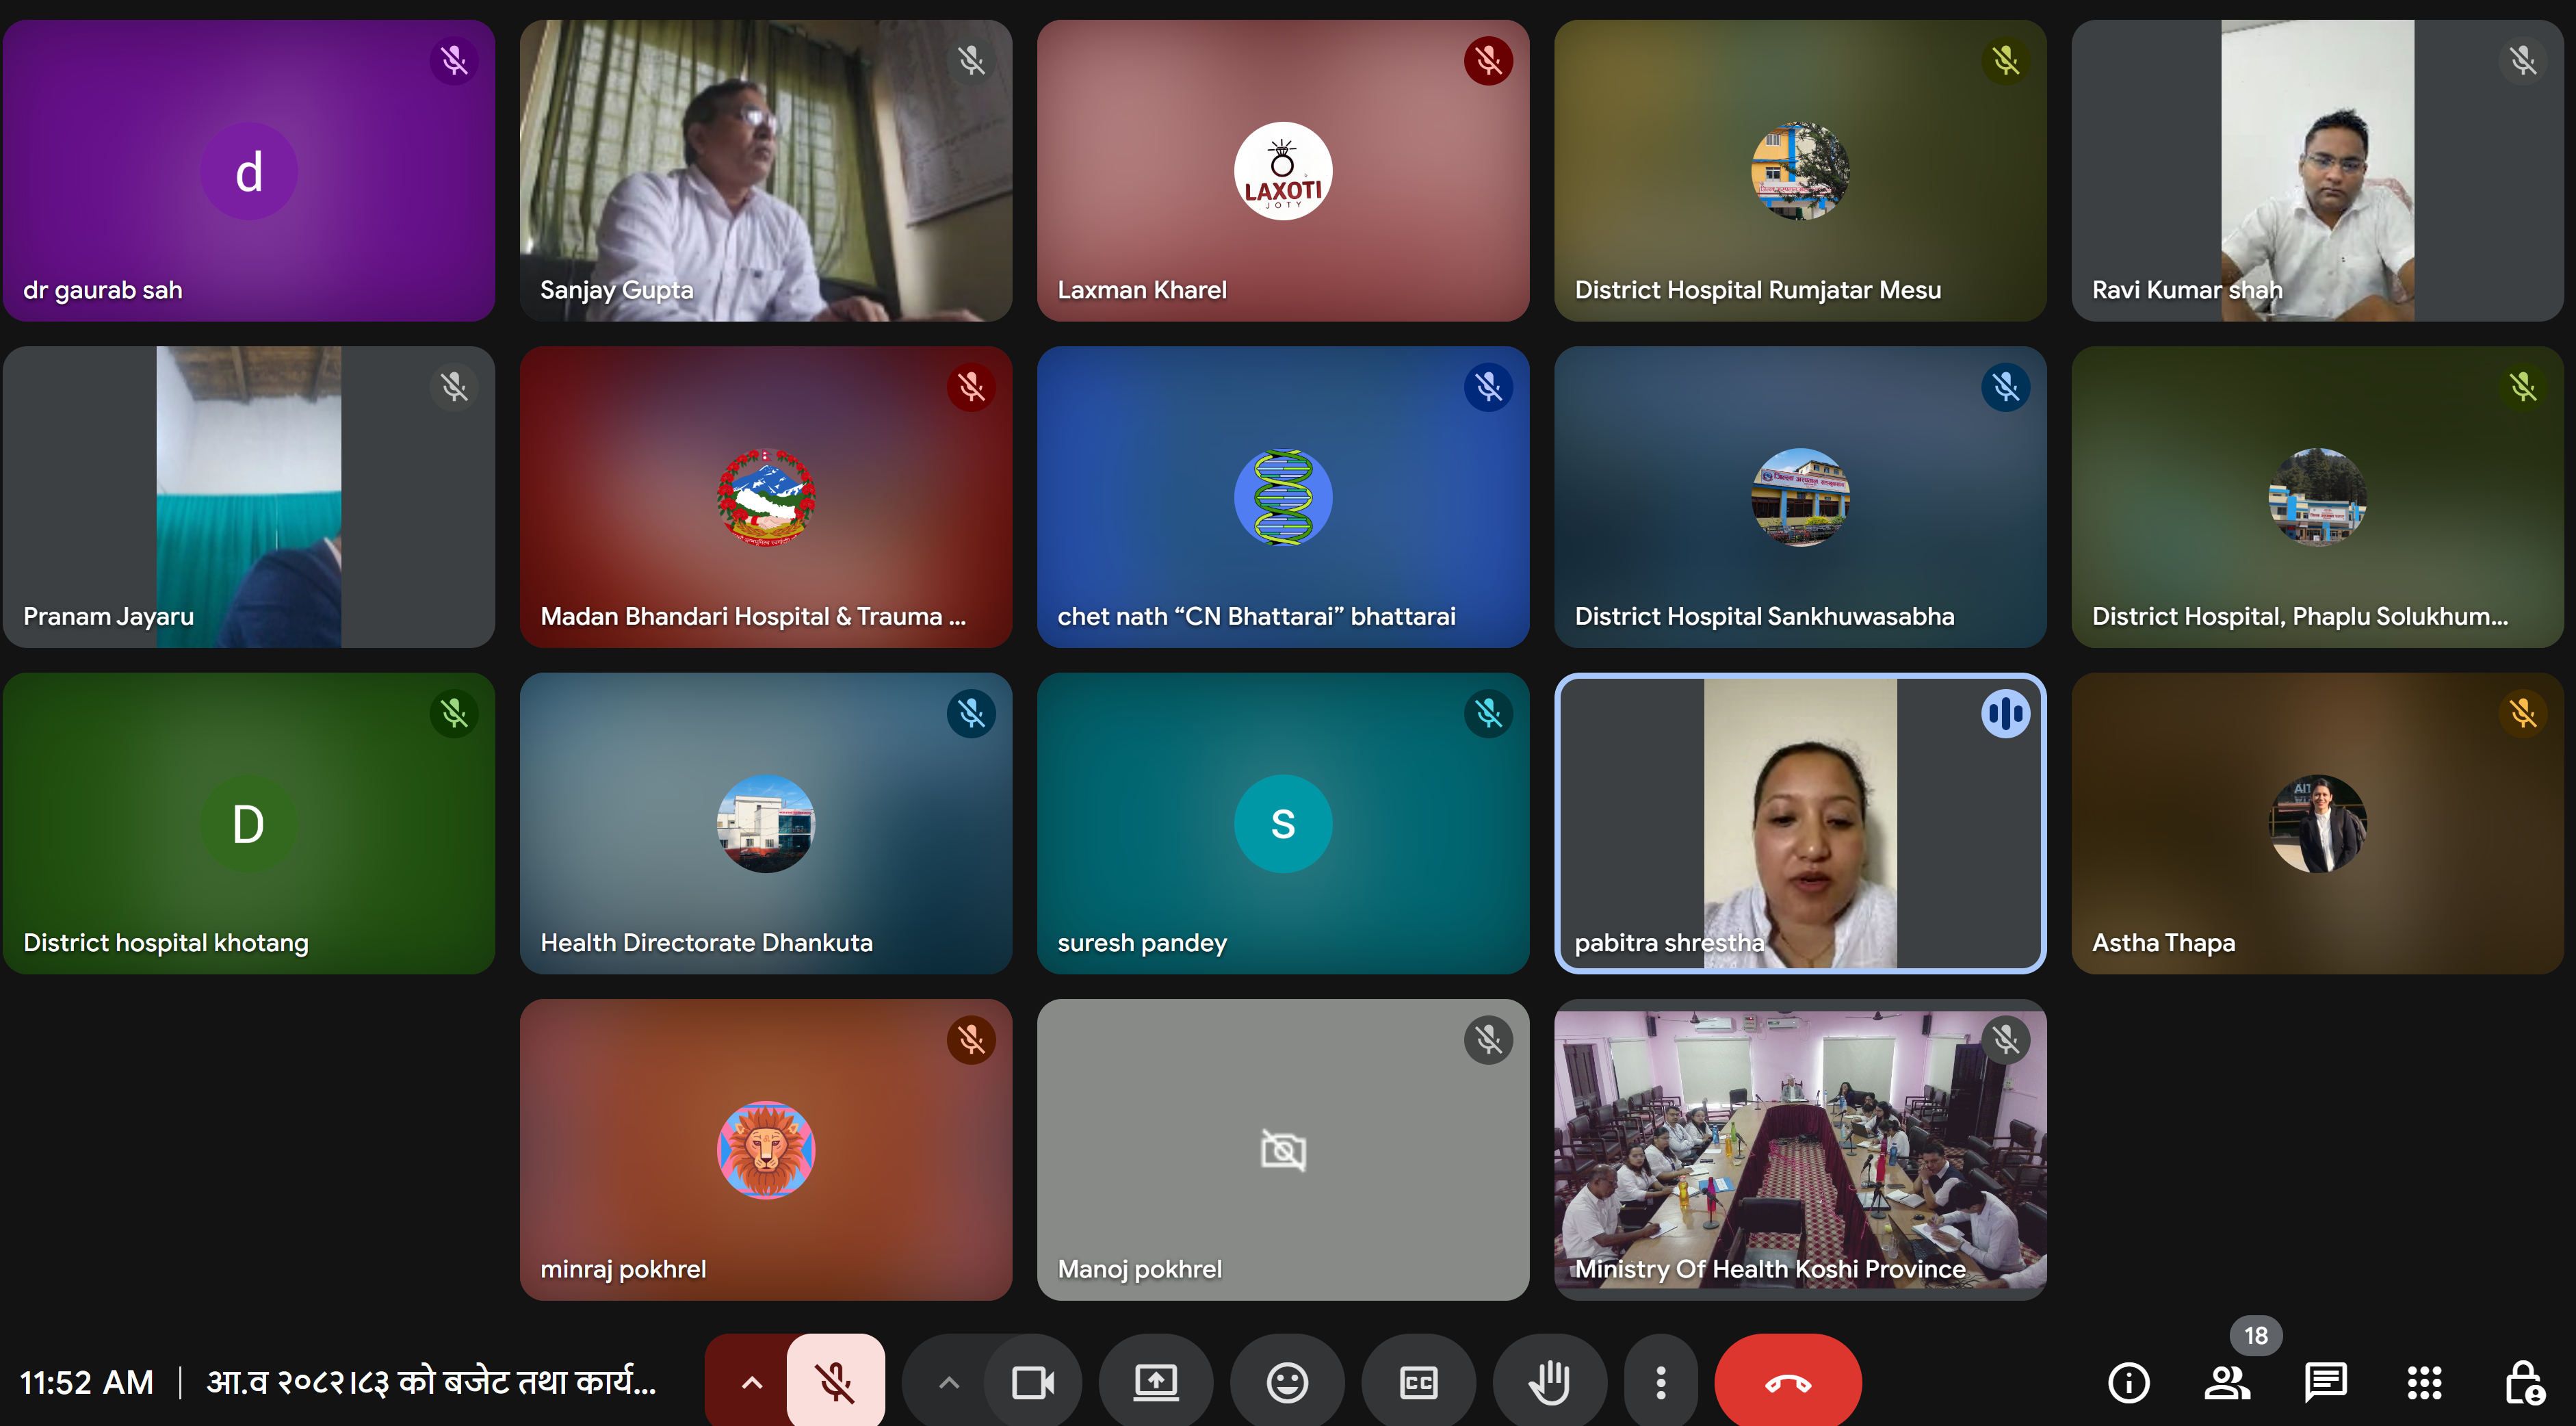
Task: Open host controls lock icon
Action: coord(2523,1383)
